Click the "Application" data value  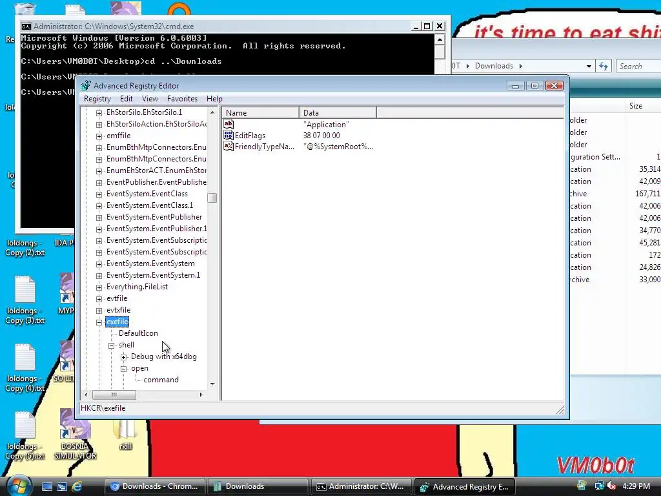[x=326, y=125]
